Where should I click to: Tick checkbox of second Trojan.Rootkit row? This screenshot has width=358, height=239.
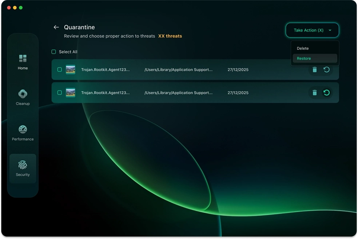60,93
